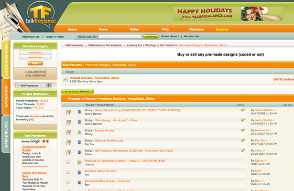
Task: Open Talkfreelance Marketplace breadcrumb link
Action: pyautogui.click(x=105, y=45)
